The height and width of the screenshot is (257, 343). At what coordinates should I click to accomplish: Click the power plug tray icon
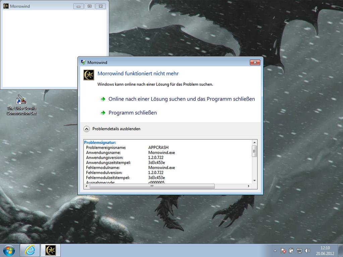[291, 251]
